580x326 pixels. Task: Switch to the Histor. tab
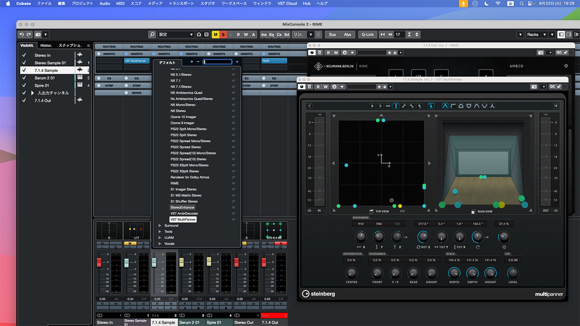46,45
